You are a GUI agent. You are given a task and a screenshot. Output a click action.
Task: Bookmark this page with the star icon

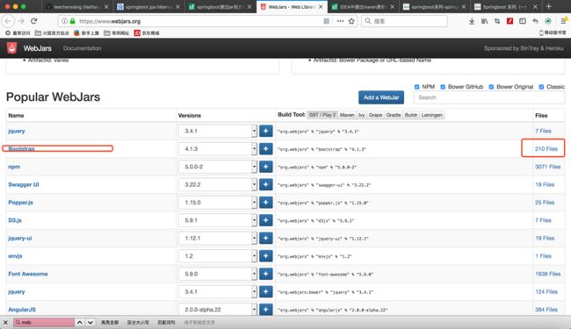tap(351, 21)
